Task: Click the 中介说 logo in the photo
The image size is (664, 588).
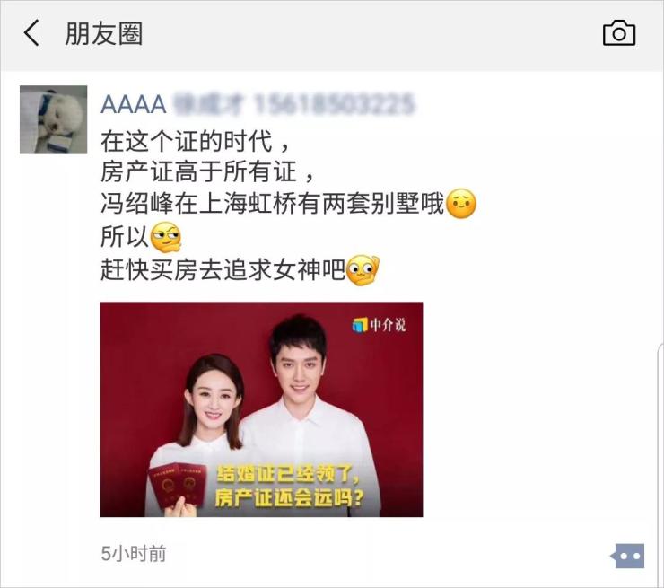Action: pyautogui.click(x=379, y=325)
